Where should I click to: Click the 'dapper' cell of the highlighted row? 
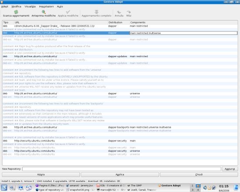coord(112,33)
